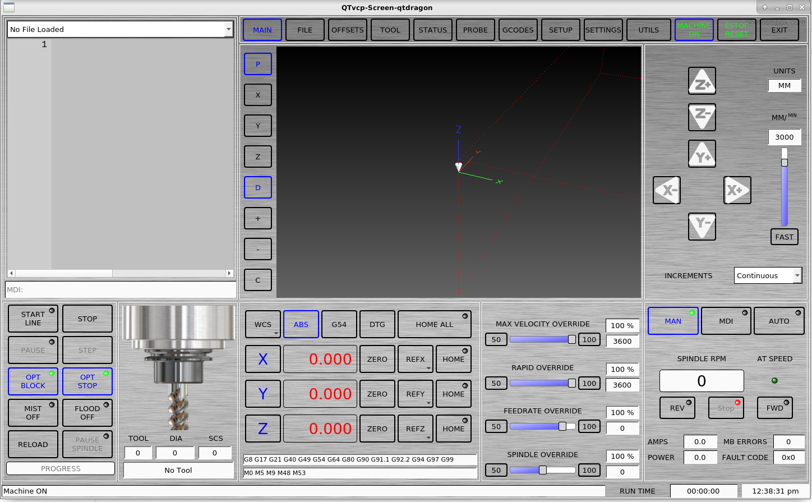Jog the Z axis down with Z- arrow

(x=702, y=117)
